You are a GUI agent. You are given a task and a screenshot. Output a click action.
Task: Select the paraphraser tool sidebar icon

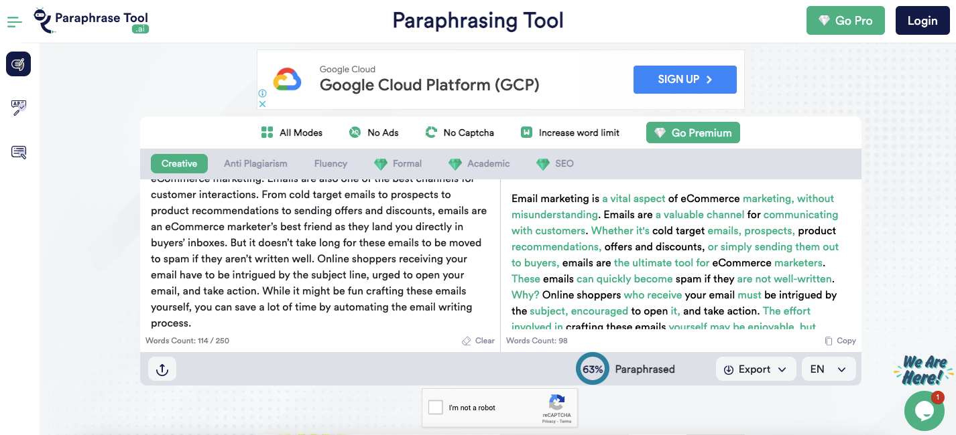pos(19,64)
